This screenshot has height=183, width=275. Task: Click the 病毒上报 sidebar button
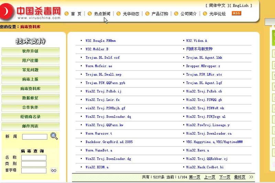(x=30, y=79)
